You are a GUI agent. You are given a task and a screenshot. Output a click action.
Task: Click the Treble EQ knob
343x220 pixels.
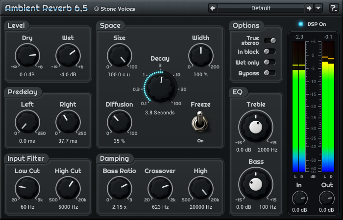(x=256, y=127)
